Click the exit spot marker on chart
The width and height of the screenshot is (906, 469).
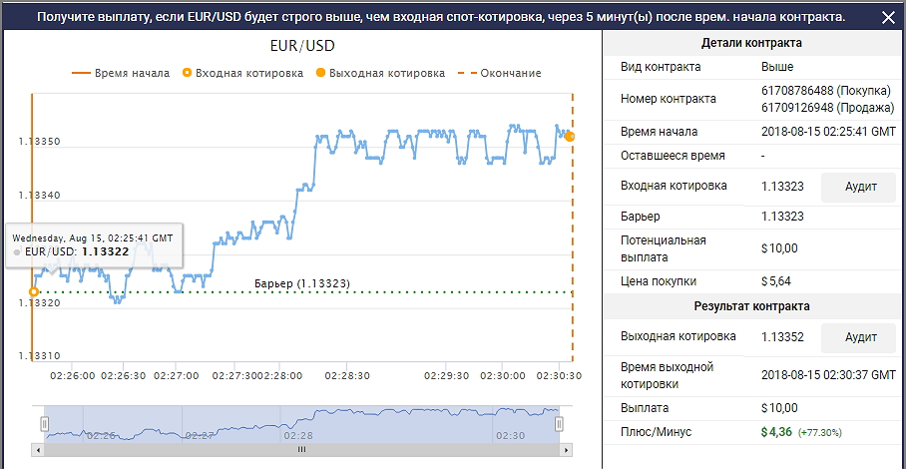tap(570, 137)
